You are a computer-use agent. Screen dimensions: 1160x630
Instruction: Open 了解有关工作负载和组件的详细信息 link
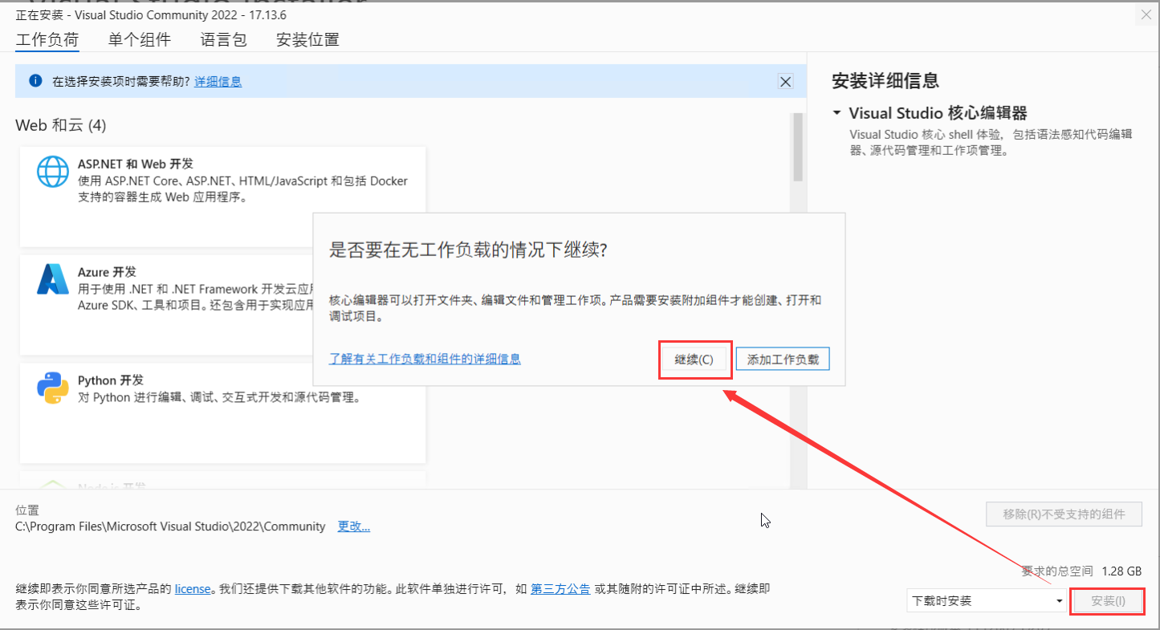425,359
